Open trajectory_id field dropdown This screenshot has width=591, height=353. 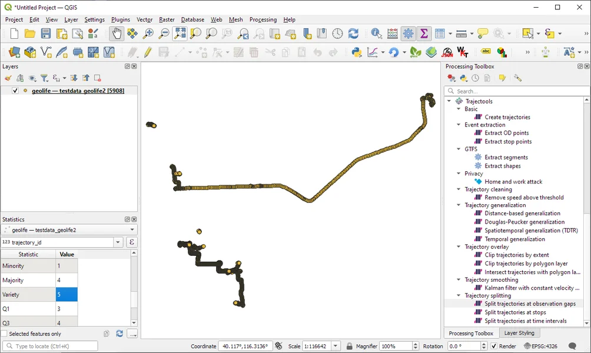(x=118, y=242)
